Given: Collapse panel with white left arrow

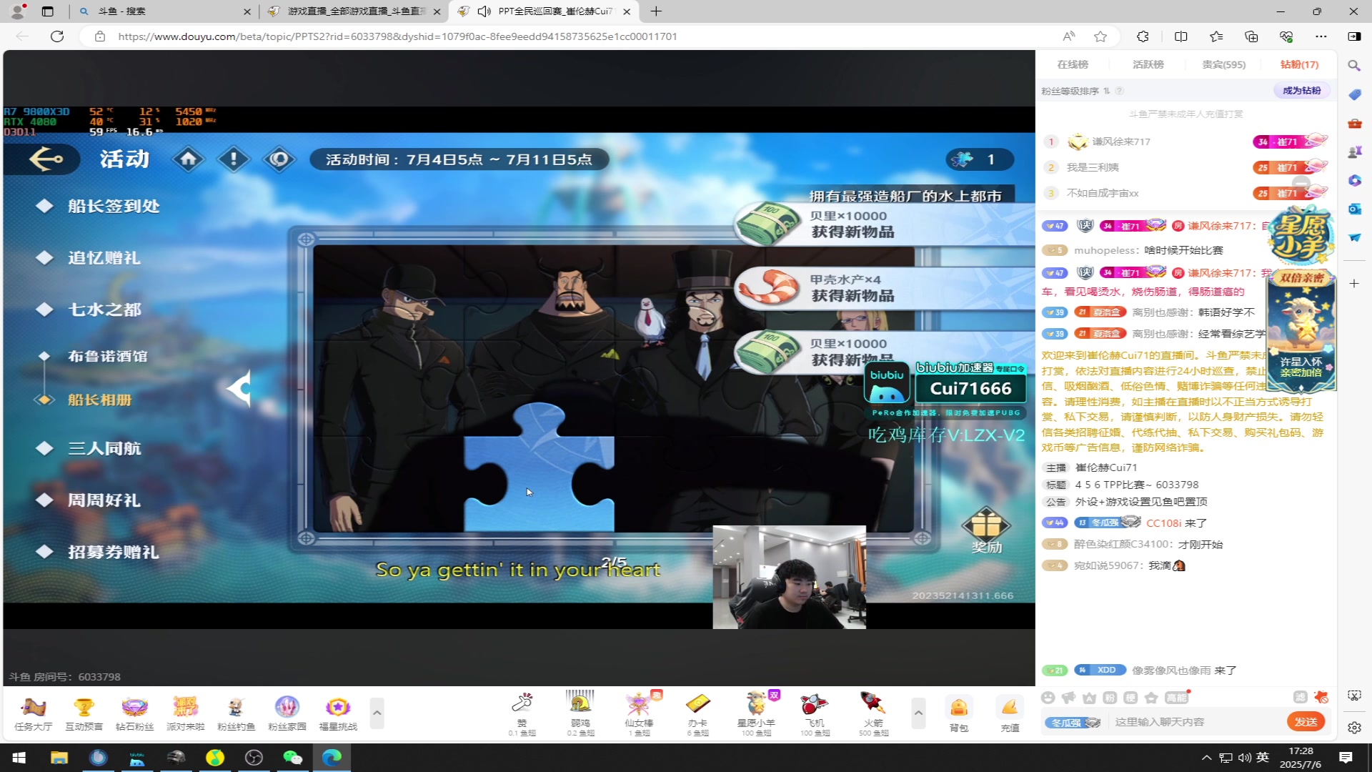Looking at the screenshot, I should (x=239, y=388).
